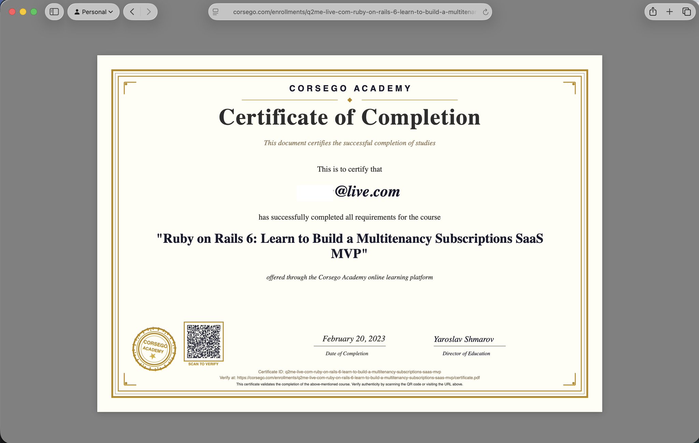The height and width of the screenshot is (443, 699).
Task: Toggle the Safari sidebar button
Action: click(54, 12)
